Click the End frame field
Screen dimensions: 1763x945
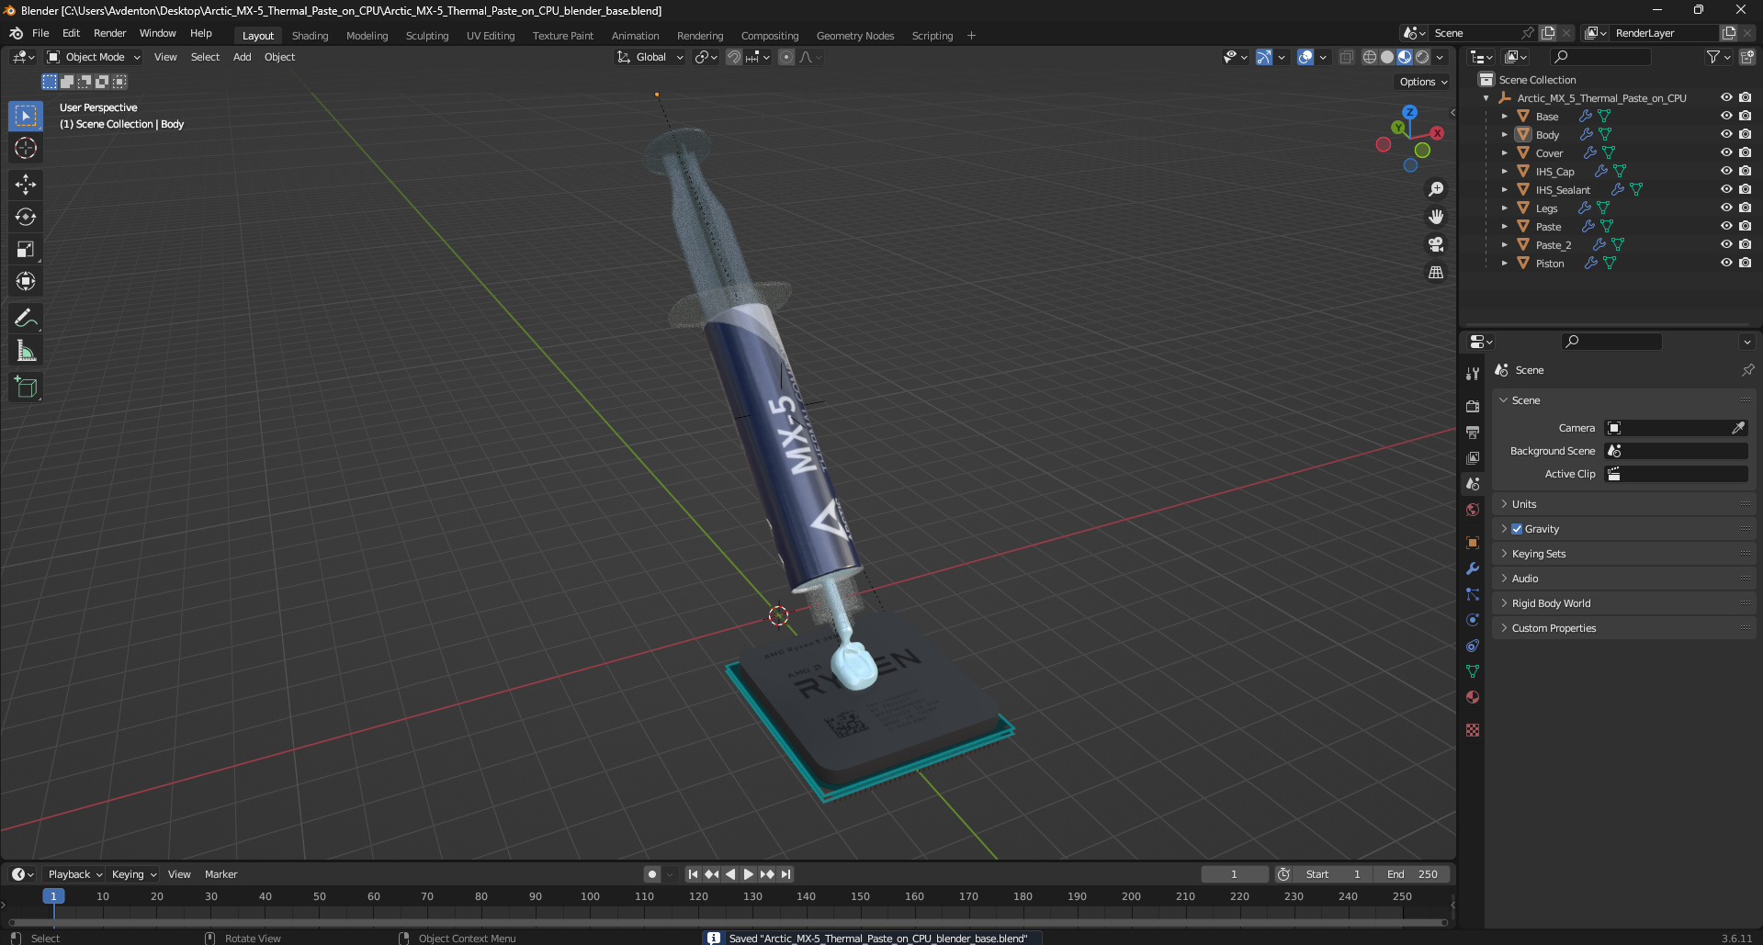coord(1412,874)
